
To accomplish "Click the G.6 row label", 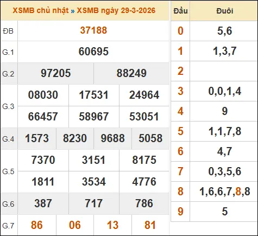I will coord(8,204).
